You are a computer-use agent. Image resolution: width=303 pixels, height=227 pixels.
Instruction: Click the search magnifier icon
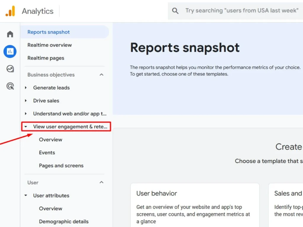click(x=175, y=10)
